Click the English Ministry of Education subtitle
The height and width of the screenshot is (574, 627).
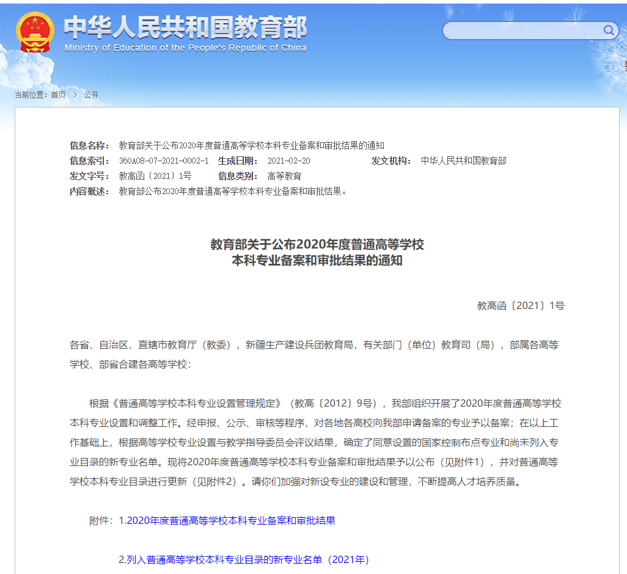(185, 48)
